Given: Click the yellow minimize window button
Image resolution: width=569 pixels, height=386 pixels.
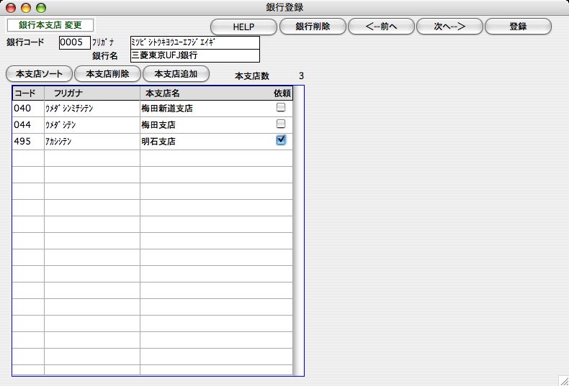Looking at the screenshot, I should (x=27, y=7).
